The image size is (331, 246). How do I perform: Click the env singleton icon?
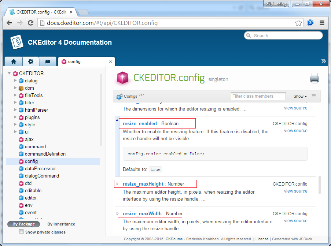[21, 205]
